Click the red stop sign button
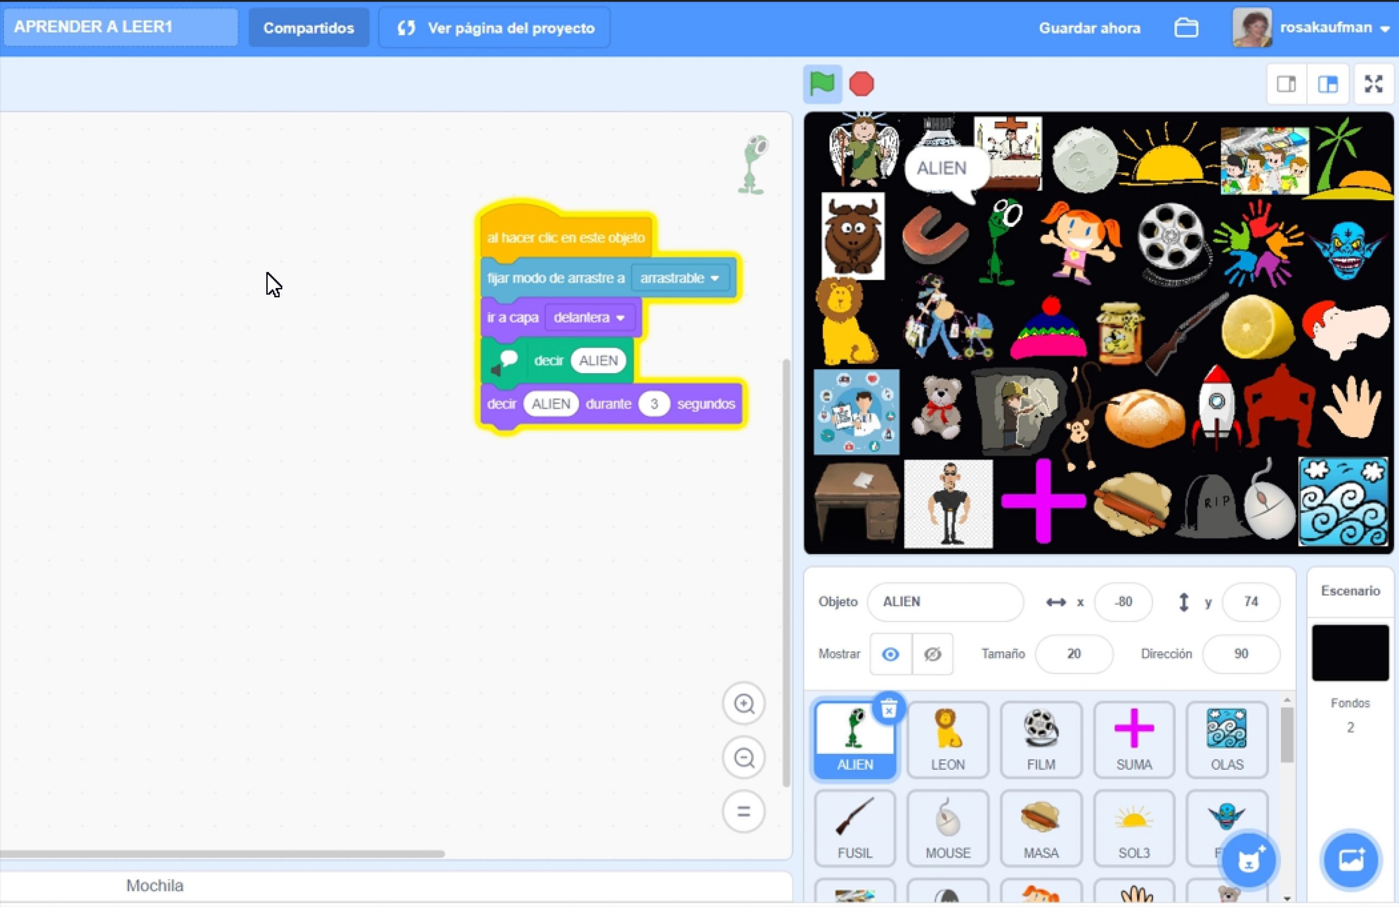Viewport: 1399px width, 907px height. (861, 84)
